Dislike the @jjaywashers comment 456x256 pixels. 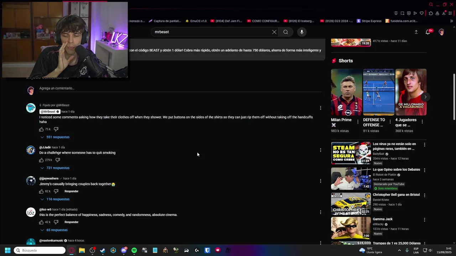click(56, 191)
